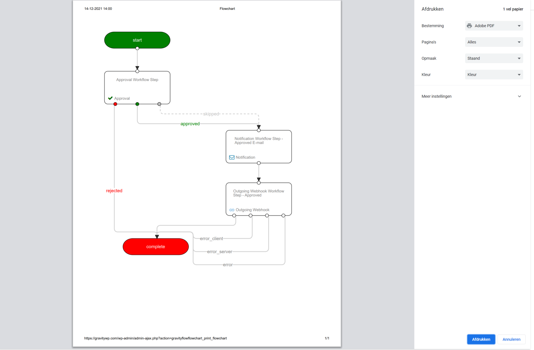Image resolution: width=534 pixels, height=350 pixels.
Task: Click the green start node
Action: coord(137,40)
